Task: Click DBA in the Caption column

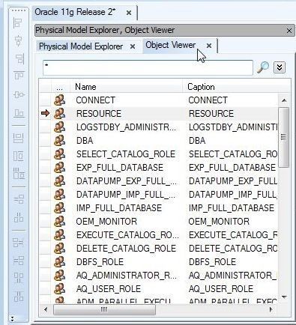Action: pyautogui.click(x=197, y=141)
